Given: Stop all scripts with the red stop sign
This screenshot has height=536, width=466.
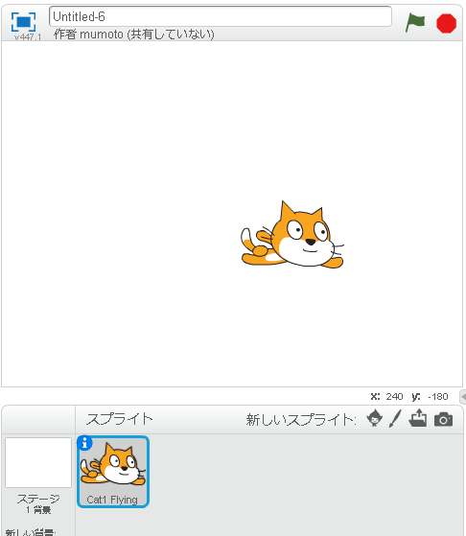Looking at the screenshot, I should [x=446, y=23].
